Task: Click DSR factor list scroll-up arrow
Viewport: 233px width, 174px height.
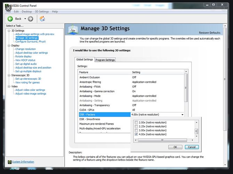Action: [196, 122]
